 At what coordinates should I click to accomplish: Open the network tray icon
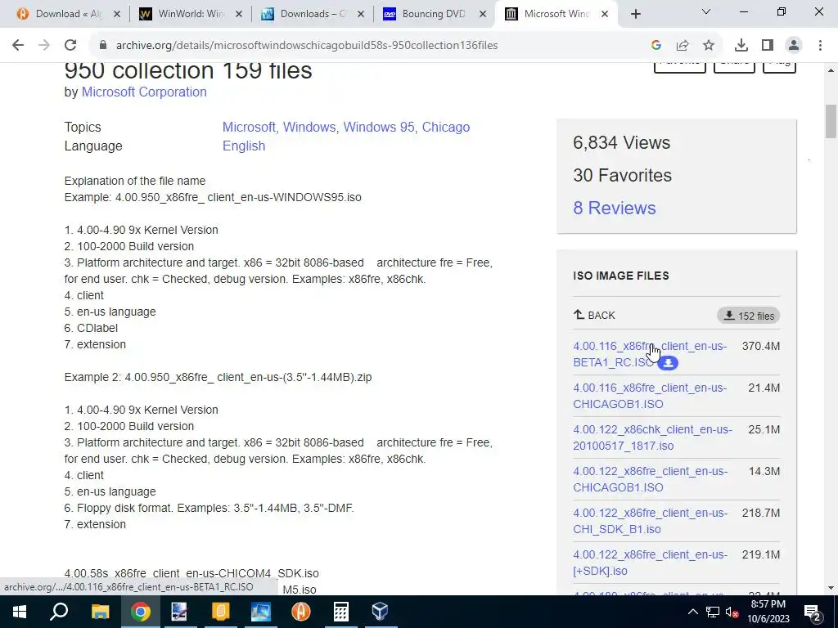713,612
